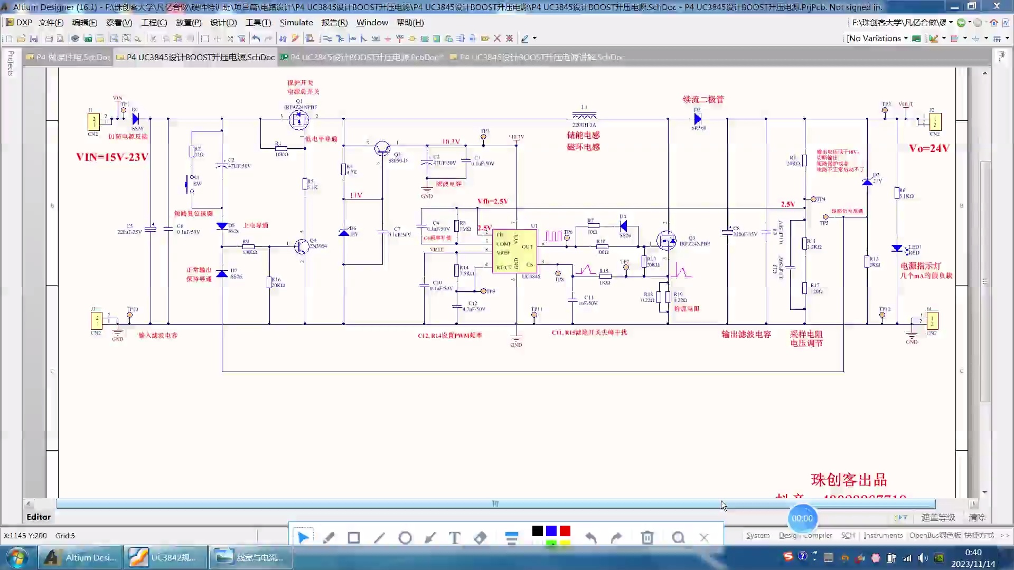Toggle the arrow pointer selection mode

[x=303, y=538]
